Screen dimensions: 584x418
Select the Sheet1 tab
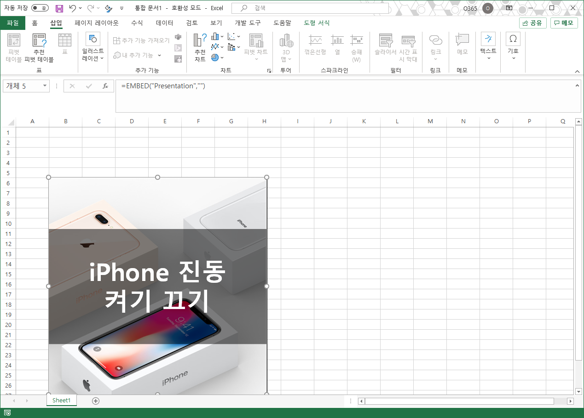(62, 401)
